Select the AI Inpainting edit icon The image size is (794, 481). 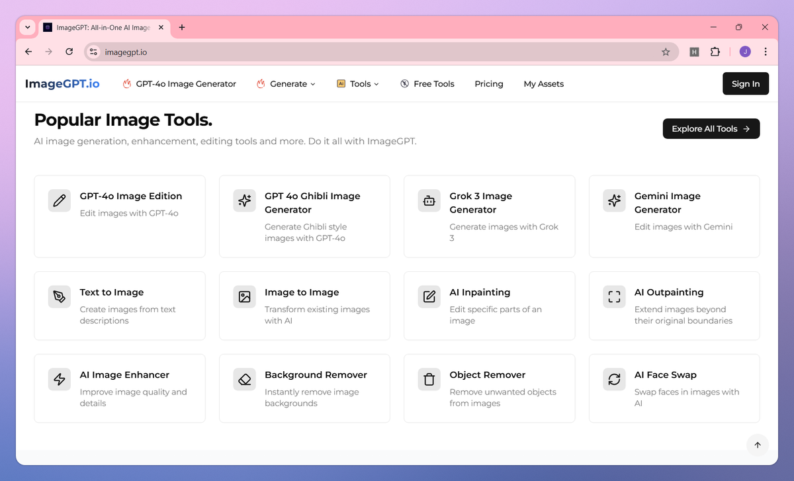click(x=429, y=296)
